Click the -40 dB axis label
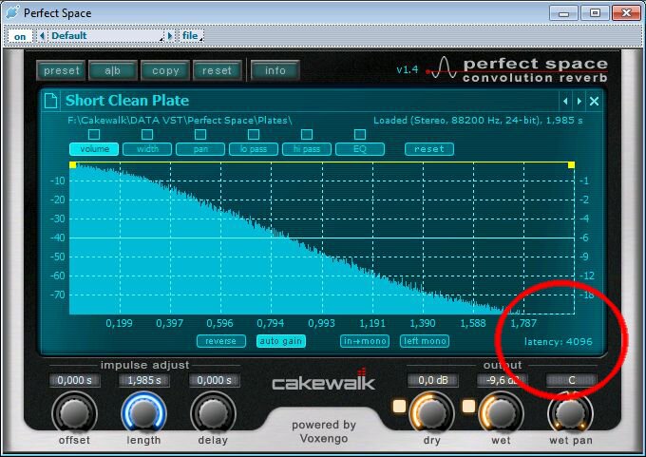This screenshot has height=457, width=646. pyautogui.click(x=57, y=238)
